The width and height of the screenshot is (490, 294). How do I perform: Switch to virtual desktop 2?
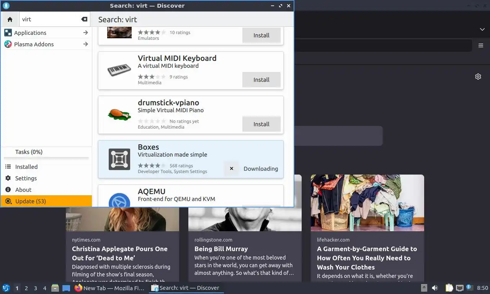coord(26,288)
